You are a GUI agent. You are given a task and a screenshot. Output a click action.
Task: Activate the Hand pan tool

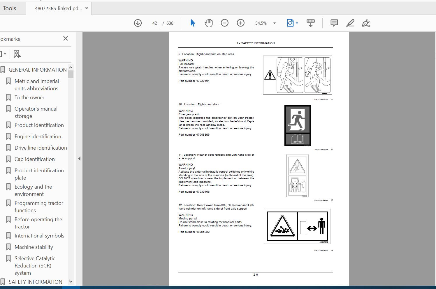209,23
